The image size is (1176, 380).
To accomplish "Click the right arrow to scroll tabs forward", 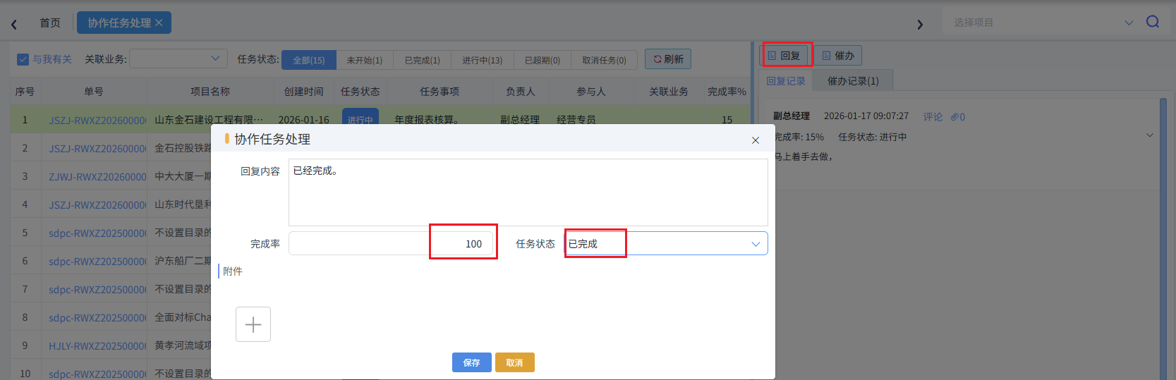I will pos(919,25).
